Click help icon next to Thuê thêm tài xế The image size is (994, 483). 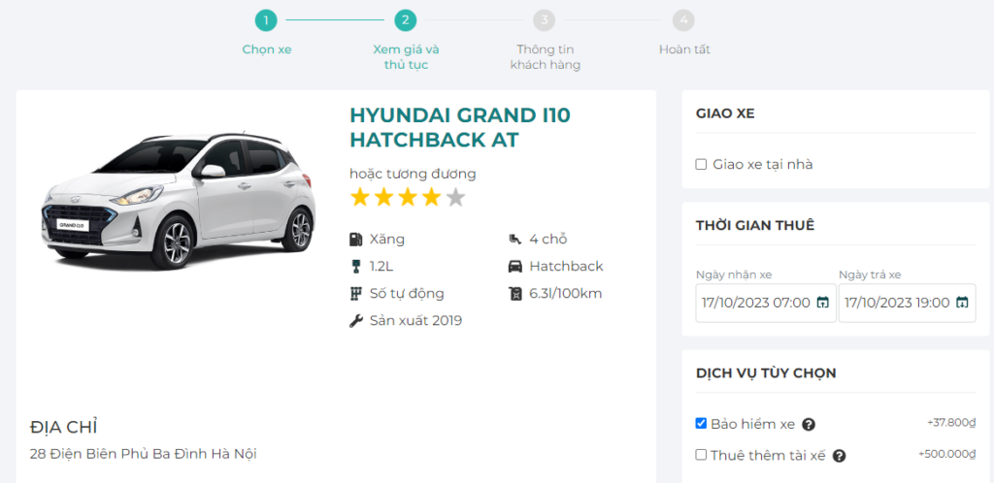point(840,456)
